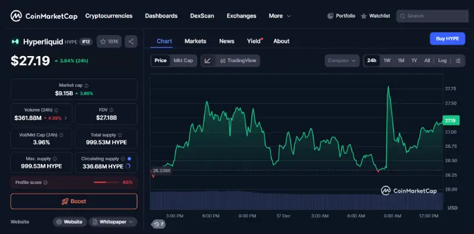Click the document icon on Whitepaper
This screenshot has width=474, height=234.
click(95, 222)
